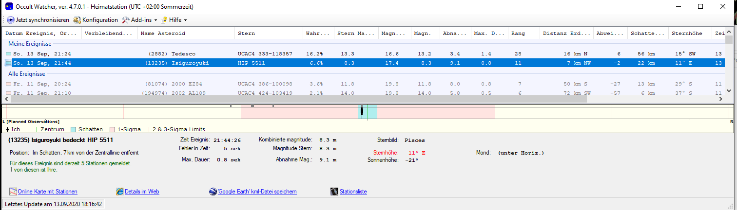737x210 pixels.
Task: Click the 1-Sigma pink legend swatch
Action: (112, 129)
